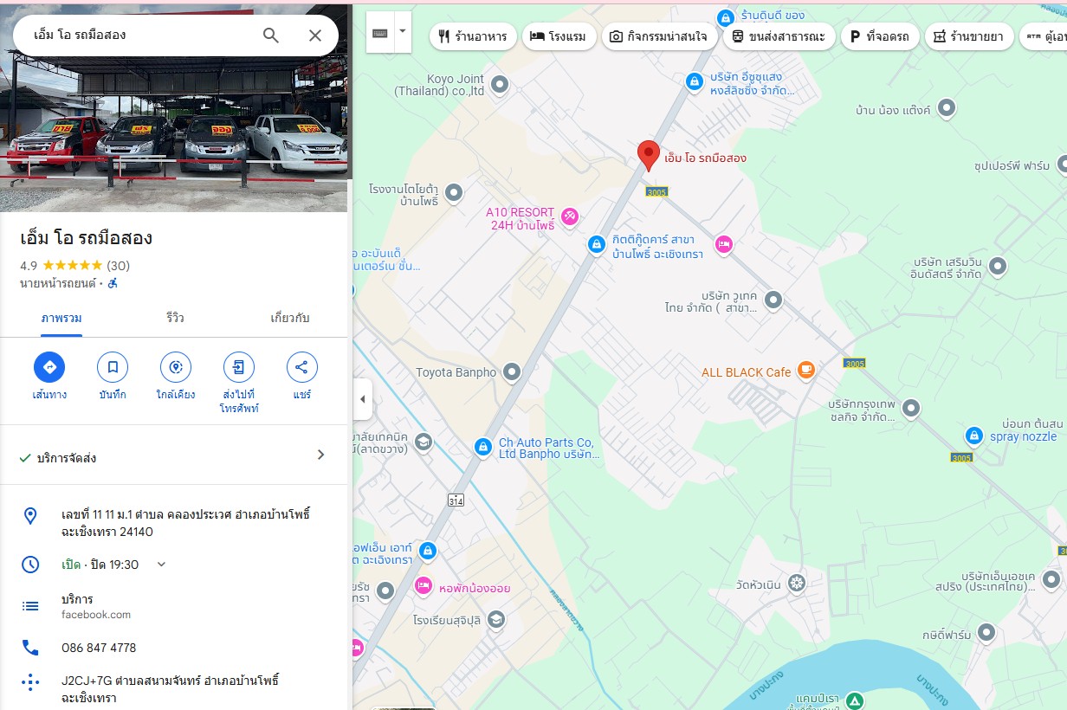This screenshot has width=1067, height=710.
Task: Send to phone (ส่งไปที่โทรศัพท์) icon
Action: pyautogui.click(x=239, y=367)
